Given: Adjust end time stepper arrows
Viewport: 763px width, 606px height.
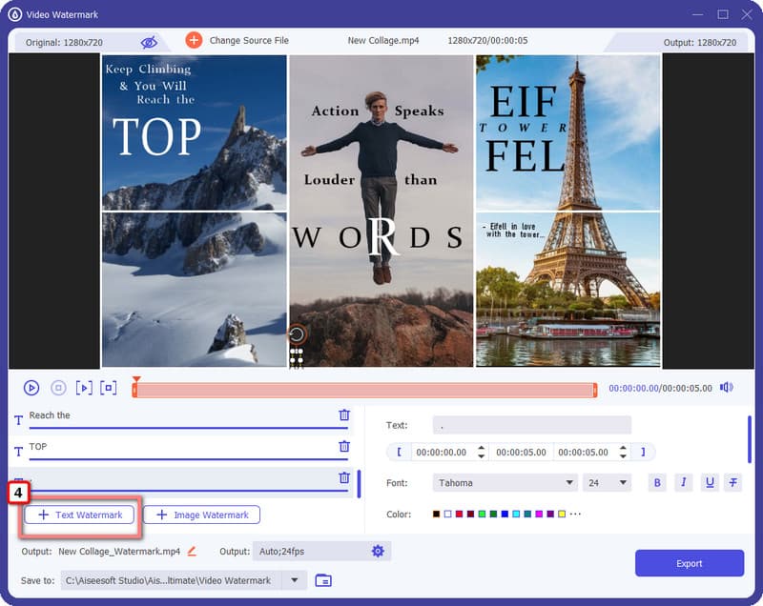Looking at the screenshot, I should tap(623, 453).
